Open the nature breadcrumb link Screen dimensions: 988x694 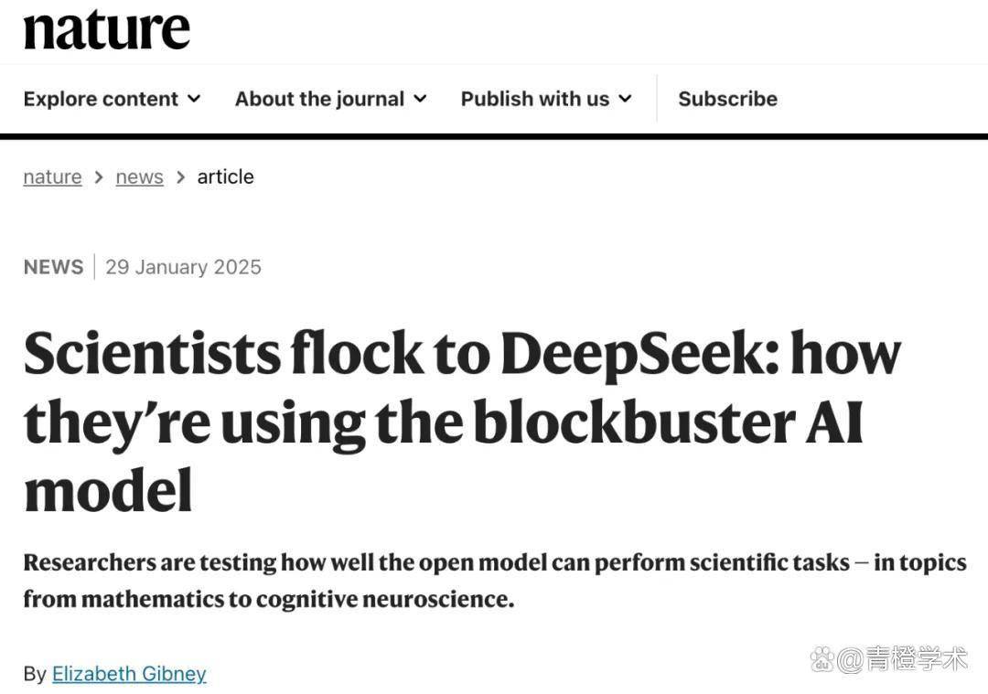51,176
